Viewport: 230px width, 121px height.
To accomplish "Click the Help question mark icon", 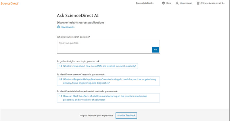I will [x=164, y=3].
